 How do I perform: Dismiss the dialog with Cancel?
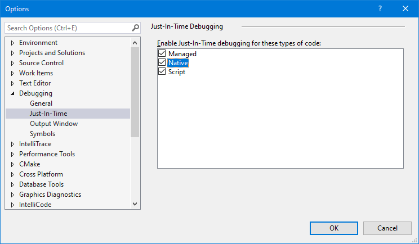pyautogui.click(x=387, y=228)
